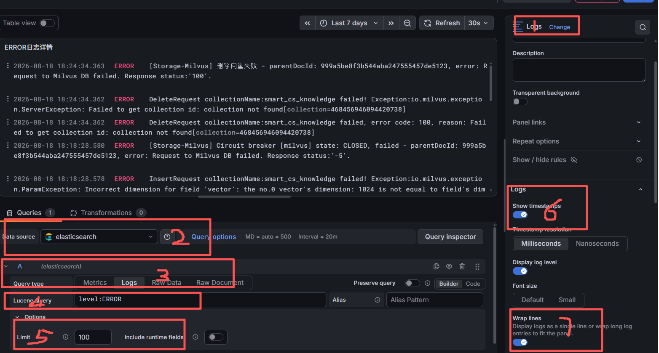
Task: Toggle Wrap lines switch
Action: (x=520, y=342)
